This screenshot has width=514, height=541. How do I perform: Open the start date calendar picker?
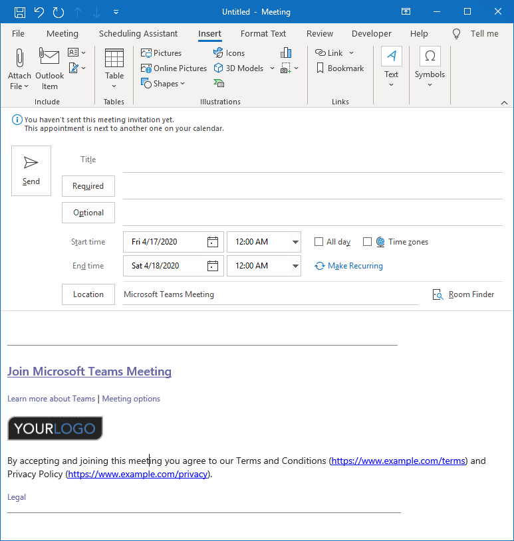coord(213,242)
